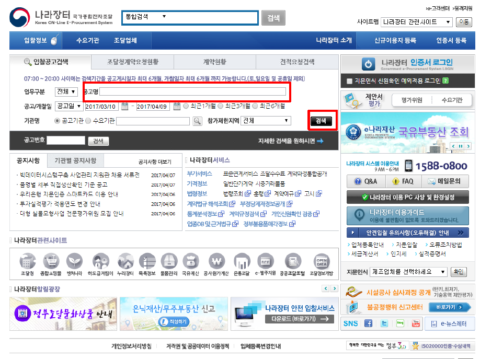This screenshot has width=480, height=359.
Task: Click the 공고명 input field
Action: click(x=192, y=91)
